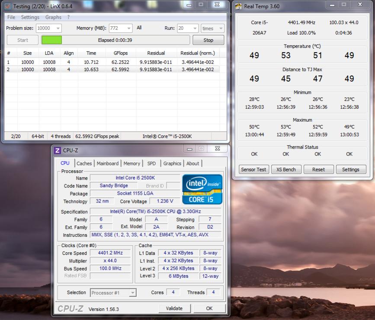Switch to the About tab in CPU-Z
The height and width of the screenshot is (320, 375).
coord(193,164)
